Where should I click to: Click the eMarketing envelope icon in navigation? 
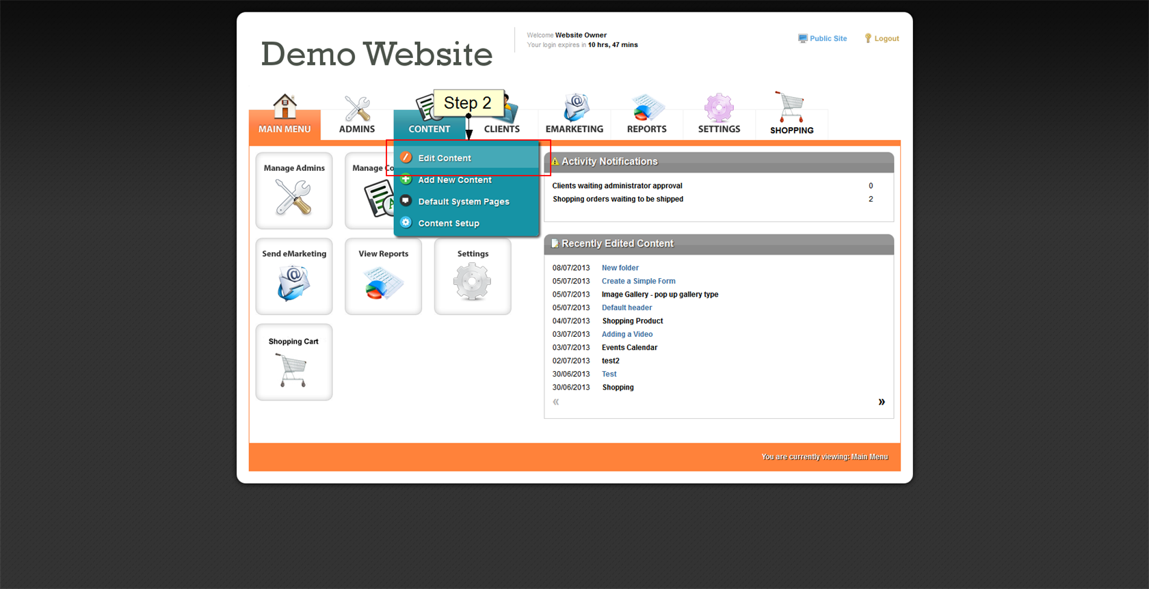coord(575,108)
